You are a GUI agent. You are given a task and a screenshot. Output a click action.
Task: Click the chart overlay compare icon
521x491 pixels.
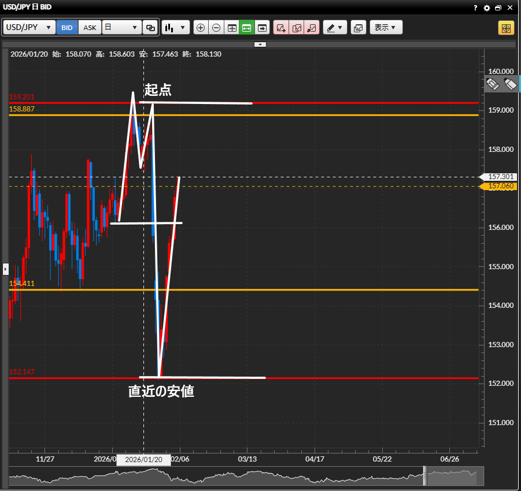(358, 28)
